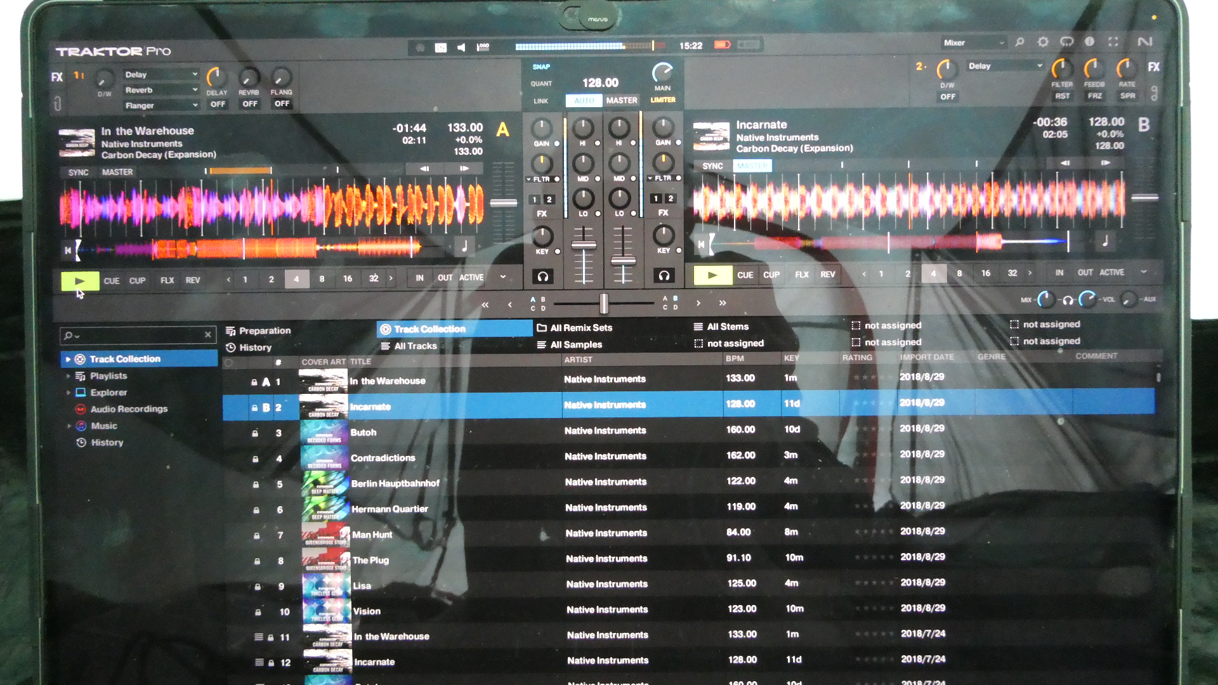Expand Deck B loop panel chevron
Image resolution: width=1218 pixels, height=685 pixels.
[1143, 272]
